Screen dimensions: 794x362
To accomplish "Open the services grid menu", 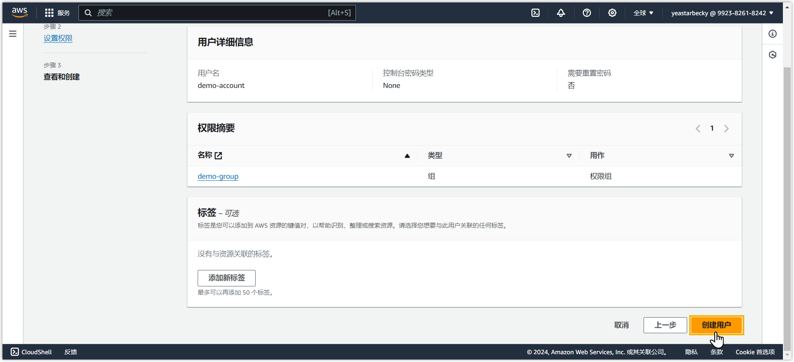I will pyautogui.click(x=49, y=13).
